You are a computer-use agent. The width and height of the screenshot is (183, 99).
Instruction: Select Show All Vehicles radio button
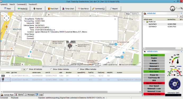[x=28, y=69]
